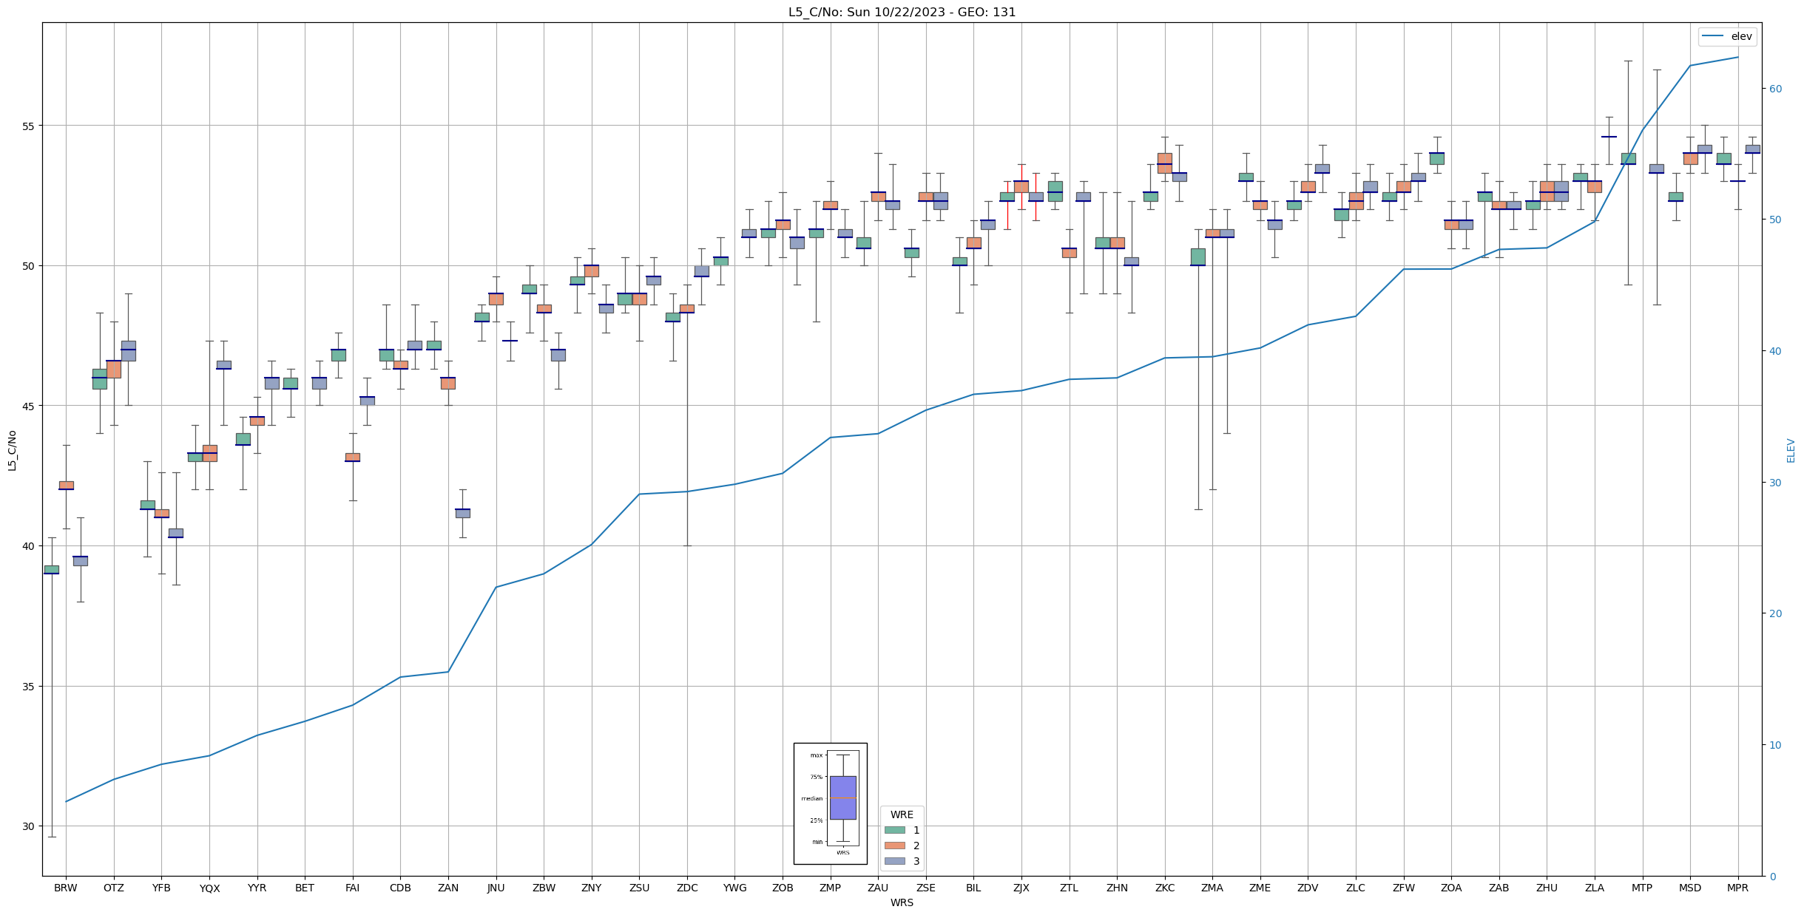Click the 55 tick on left axis
The width and height of the screenshot is (1804, 915).
click(x=28, y=126)
